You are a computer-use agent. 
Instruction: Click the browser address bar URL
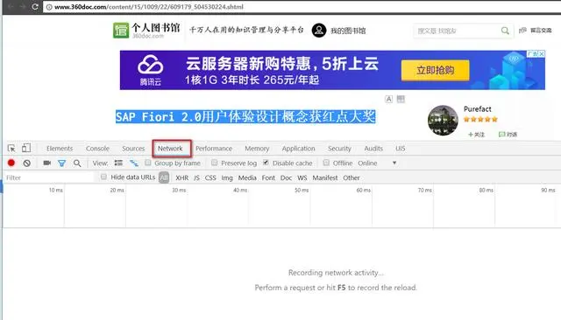coord(148,7)
